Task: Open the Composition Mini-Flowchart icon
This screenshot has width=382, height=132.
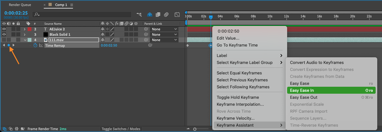Action: point(139,15)
